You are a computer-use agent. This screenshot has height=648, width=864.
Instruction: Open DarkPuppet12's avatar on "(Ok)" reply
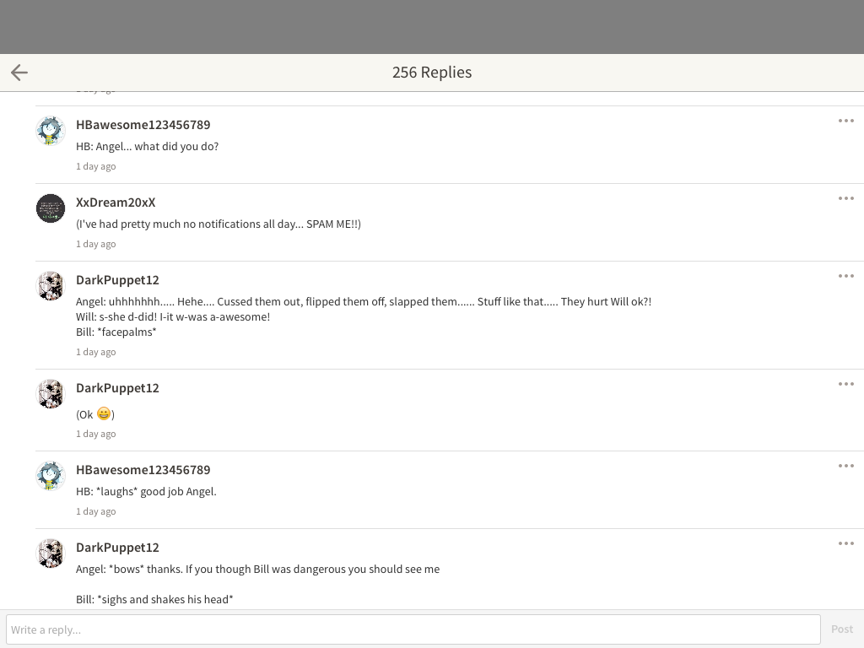(x=51, y=394)
